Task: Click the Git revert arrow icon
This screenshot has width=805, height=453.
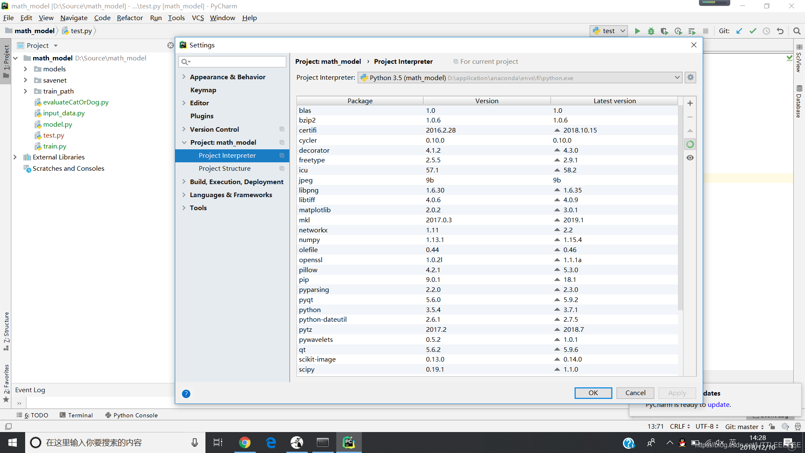Action: (780, 31)
